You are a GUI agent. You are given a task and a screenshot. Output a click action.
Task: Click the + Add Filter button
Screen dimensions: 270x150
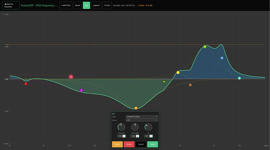click(x=66, y=5)
